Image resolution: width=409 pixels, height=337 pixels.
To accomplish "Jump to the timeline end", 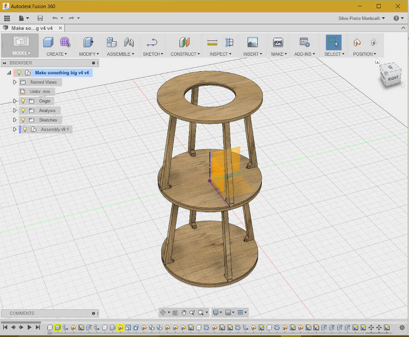I will click(38, 327).
